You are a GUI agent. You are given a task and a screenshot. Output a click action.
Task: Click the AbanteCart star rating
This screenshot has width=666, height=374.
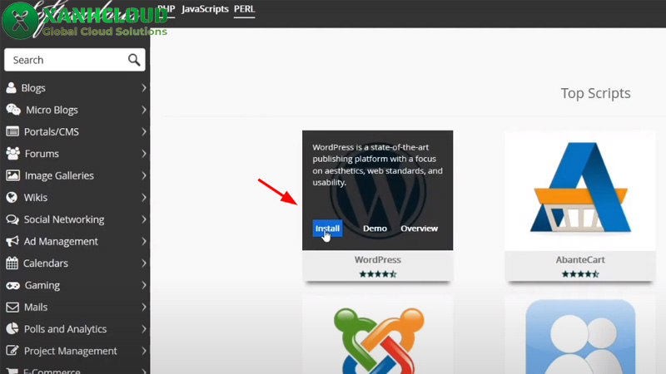click(580, 274)
